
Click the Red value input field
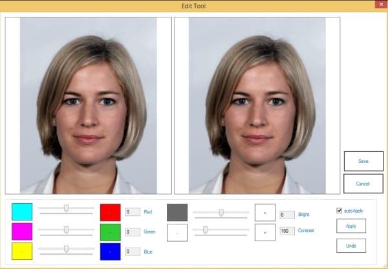coord(132,212)
